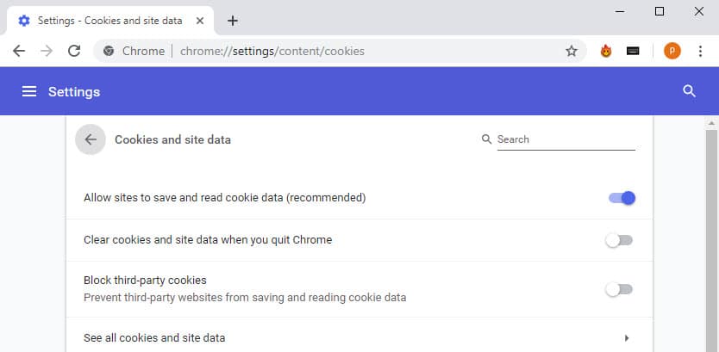Viewport: 719px width, 352px height.
Task: Bookmark this page with the star icon
Action: (x=572, y=51)
